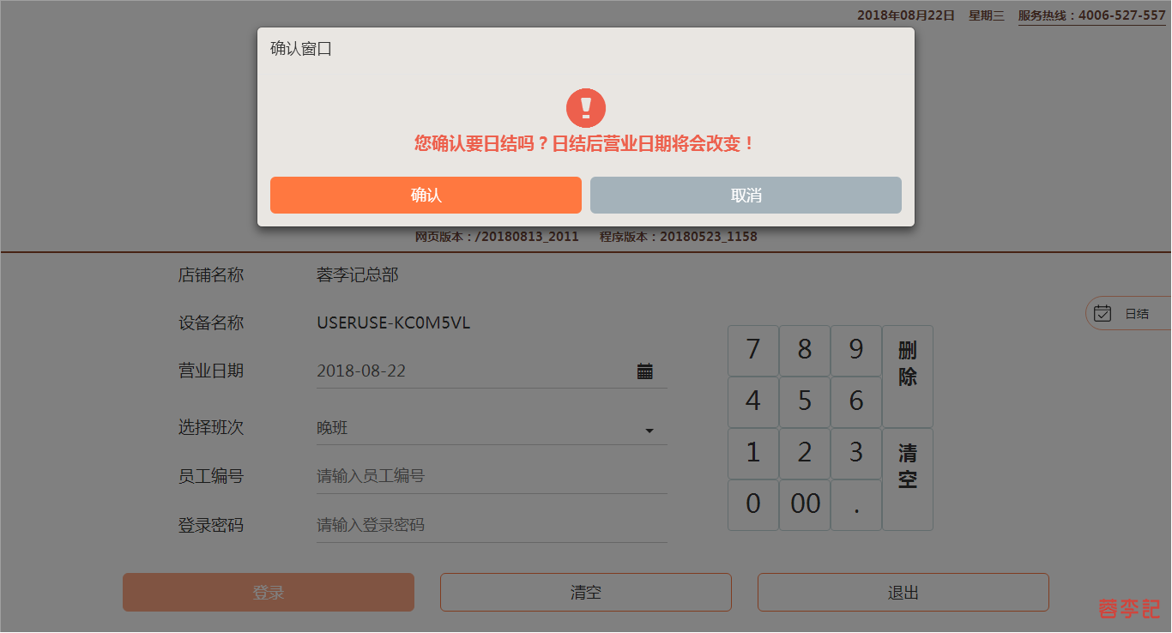Tap the 00 keypad key
This screenshot has width=1172, height=633.
(x=805, y=504)
